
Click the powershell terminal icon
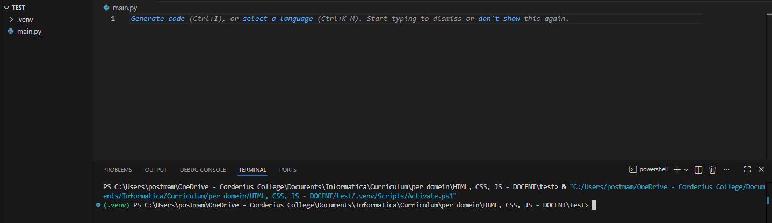[x=633, y=170]
